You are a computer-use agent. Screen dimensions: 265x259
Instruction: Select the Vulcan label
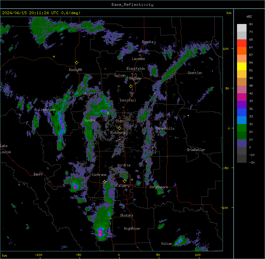(167, 244)
